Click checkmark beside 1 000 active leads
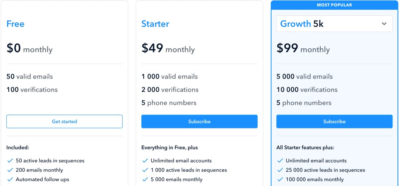 145,170
